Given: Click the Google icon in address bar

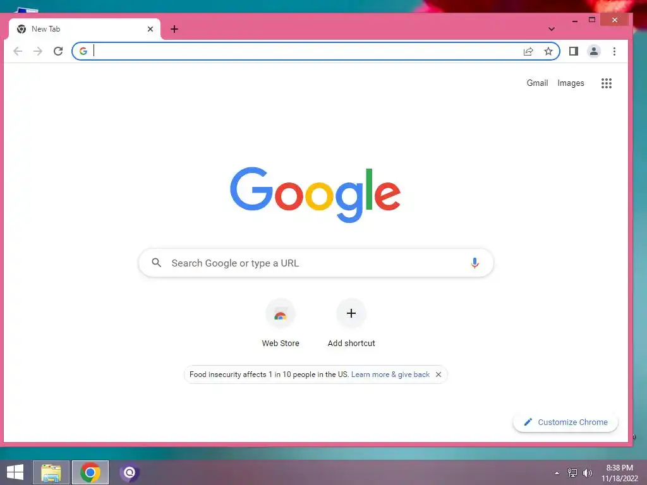Looking at the screenshot, I should (83, 51).
